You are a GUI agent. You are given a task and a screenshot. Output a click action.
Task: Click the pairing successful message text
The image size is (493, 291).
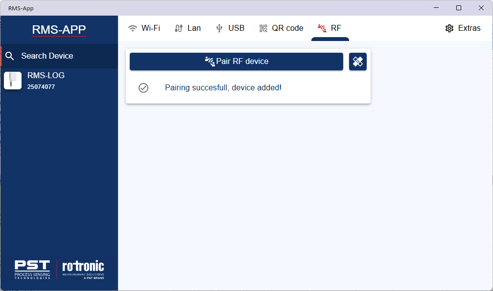click(223, 88)
